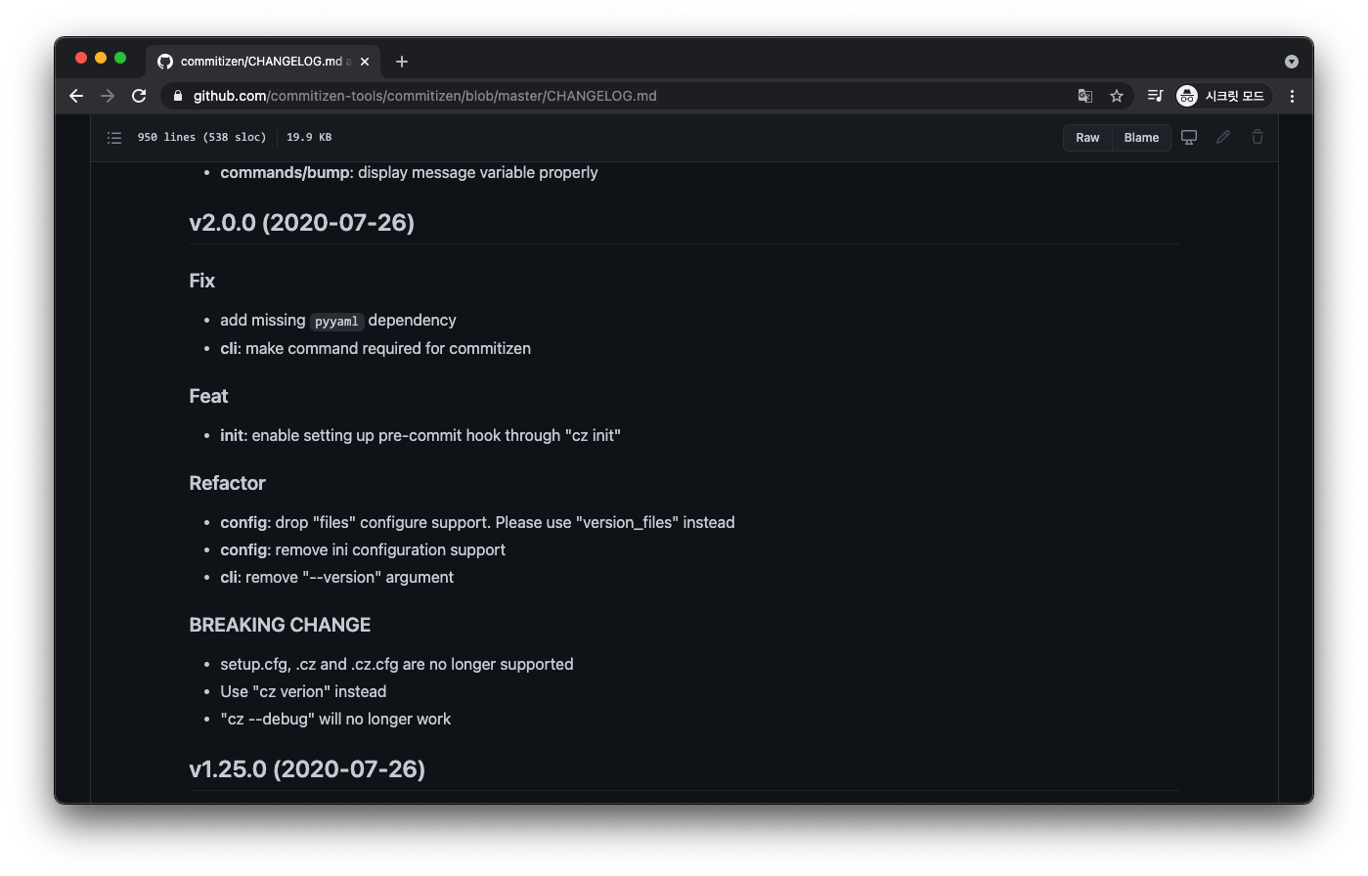Delete this file with the trash icon
Screen dimensions: 1368x876
(x=1258, y=138)
